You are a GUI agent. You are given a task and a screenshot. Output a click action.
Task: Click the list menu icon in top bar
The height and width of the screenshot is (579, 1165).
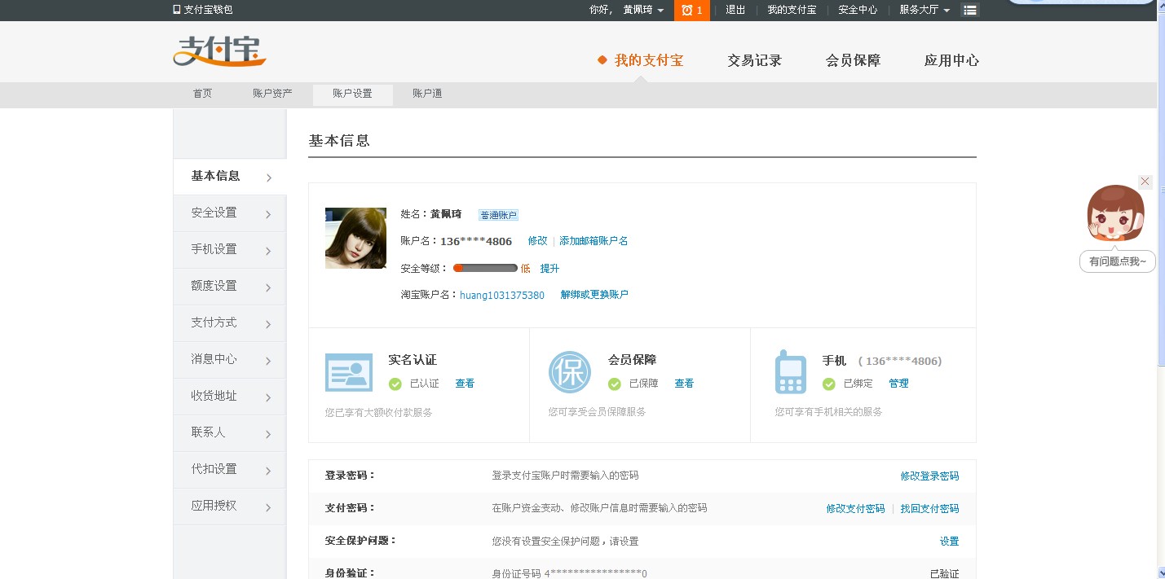tap(969, 10)
